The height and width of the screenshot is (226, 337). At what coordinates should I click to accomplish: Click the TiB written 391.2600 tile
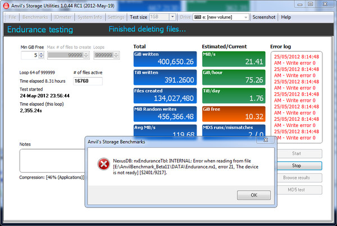(x=165, y=77)
